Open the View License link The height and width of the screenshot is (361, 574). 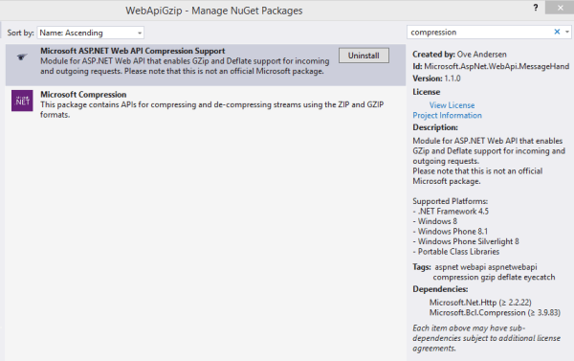(x=452, y=105)
